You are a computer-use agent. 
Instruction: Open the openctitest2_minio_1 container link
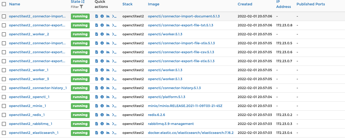(x=27, y=106)
